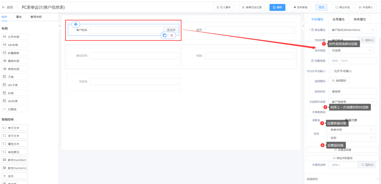Switch to the 复用字段 tab
Screen dimensions: 381x184
point(36,17)
